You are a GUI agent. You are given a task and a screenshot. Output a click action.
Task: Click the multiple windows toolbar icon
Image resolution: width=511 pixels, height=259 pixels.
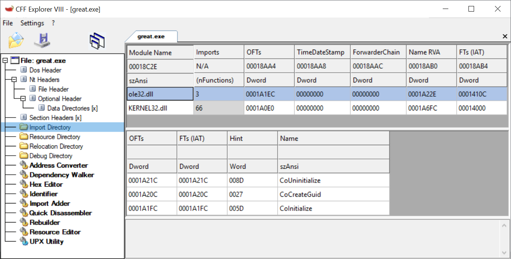pos(97,41)
